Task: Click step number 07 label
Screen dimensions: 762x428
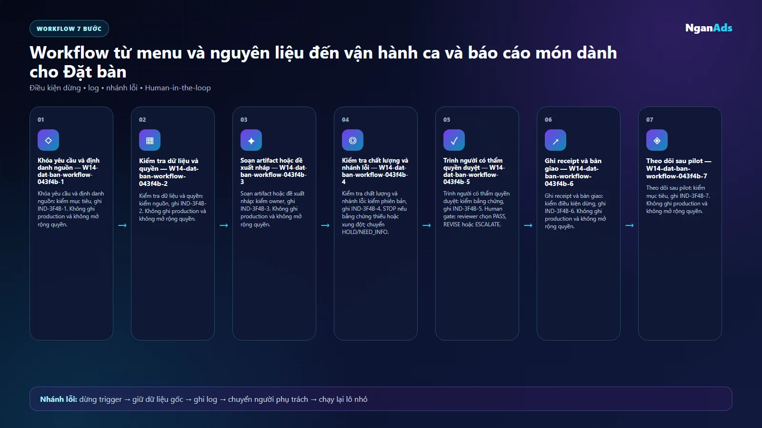Action: (650, 120)
